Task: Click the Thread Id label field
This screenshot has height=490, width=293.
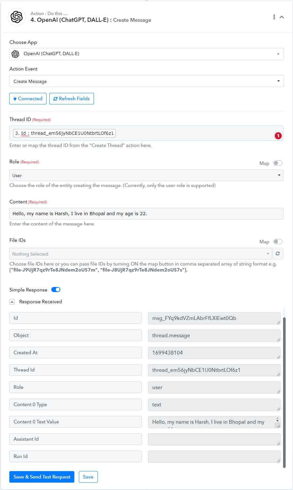Action: 75,370
